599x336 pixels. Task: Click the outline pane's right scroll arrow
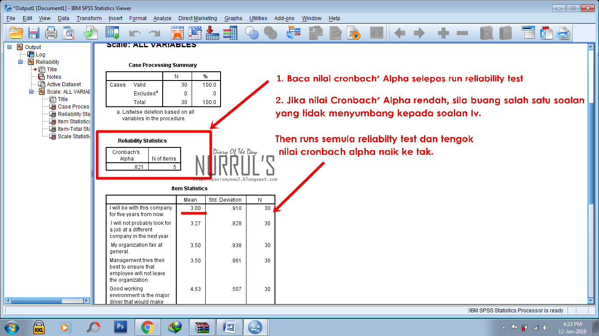(x=86, y=301)
